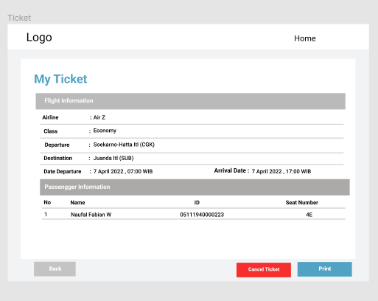Image resolution: width=378 pixels, height=301 pixels.
Task: Click the red Cancel Ticket button
Action: pos(264,270)
